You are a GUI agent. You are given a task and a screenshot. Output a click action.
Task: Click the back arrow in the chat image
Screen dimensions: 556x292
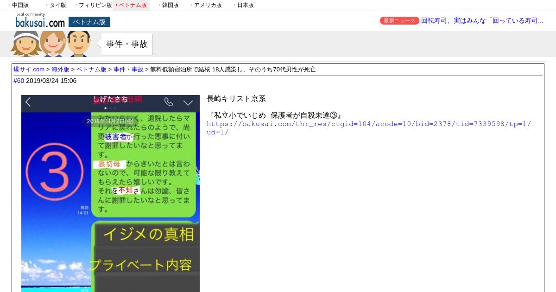coord(28,102)
